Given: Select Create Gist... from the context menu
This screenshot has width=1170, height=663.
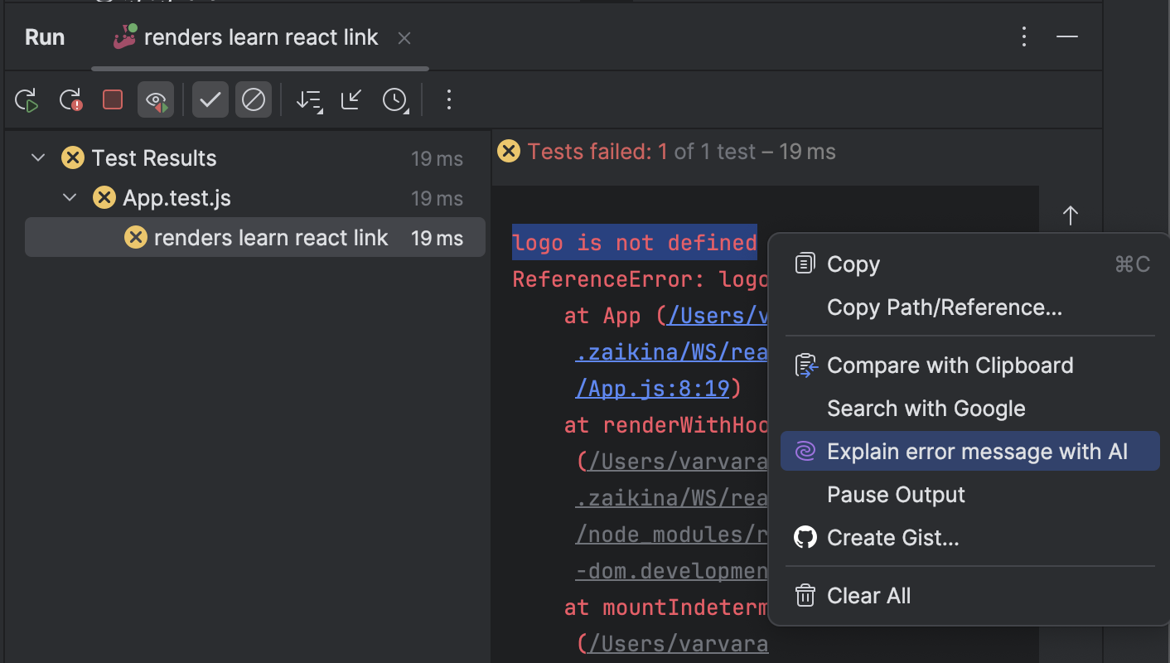Looking at the screenshot, I should click(x=892, y=538).
